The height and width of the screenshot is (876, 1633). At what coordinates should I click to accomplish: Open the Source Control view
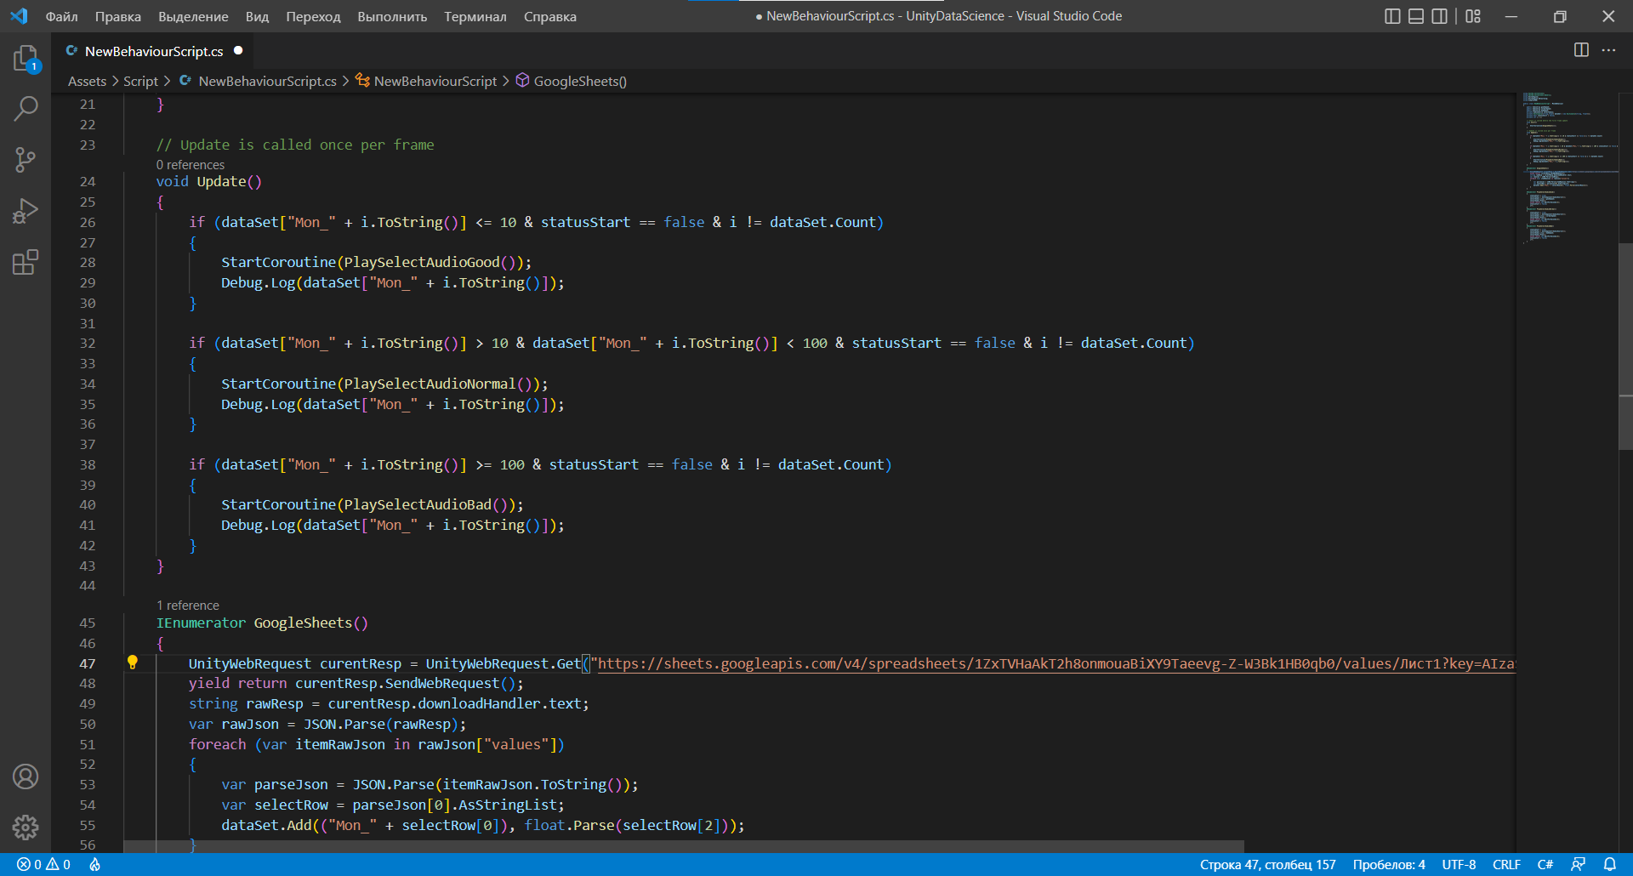[x=26, y=160]
